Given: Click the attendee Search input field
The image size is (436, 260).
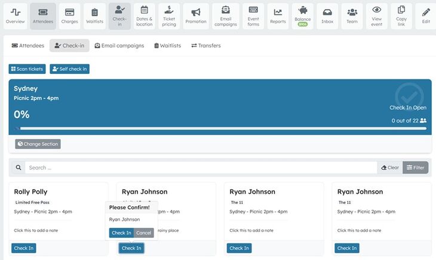Looking at the screenshot, I should pyautogui.click(x=200, y=168).
